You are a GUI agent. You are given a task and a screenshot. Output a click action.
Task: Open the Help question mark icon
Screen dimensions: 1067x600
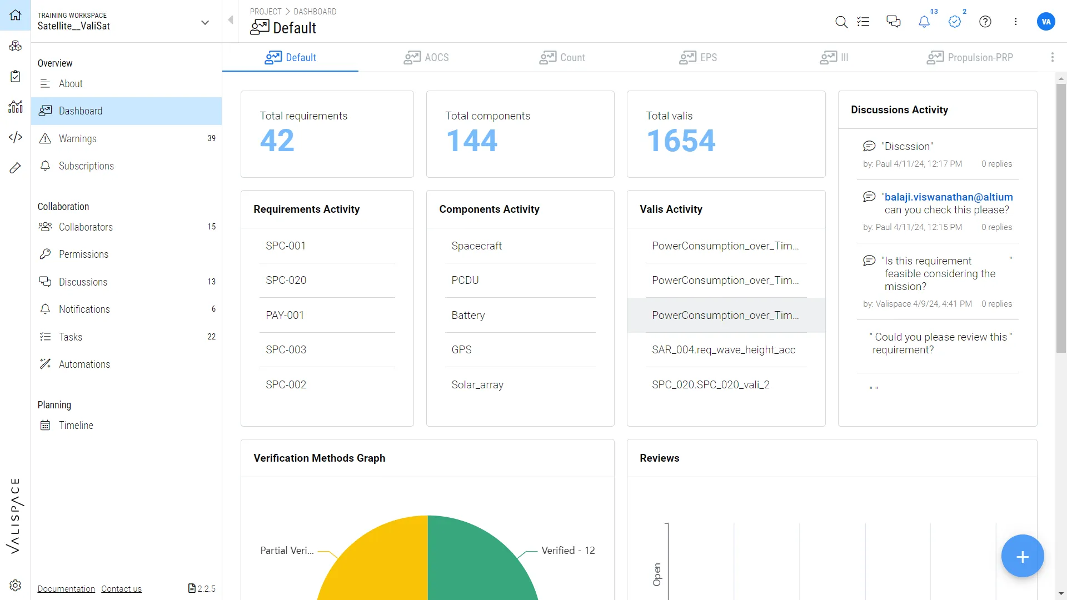pos(985,22)
